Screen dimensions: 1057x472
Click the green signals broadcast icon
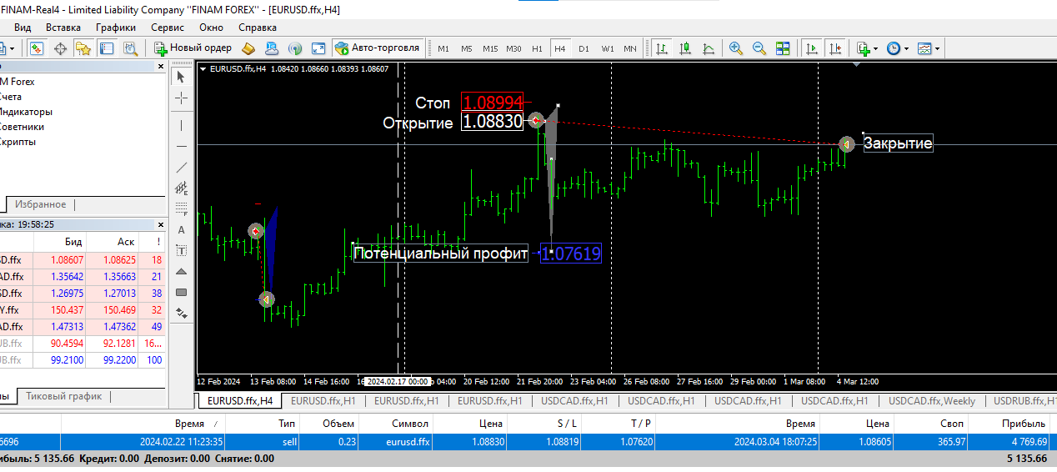click(x=294, y=48)
